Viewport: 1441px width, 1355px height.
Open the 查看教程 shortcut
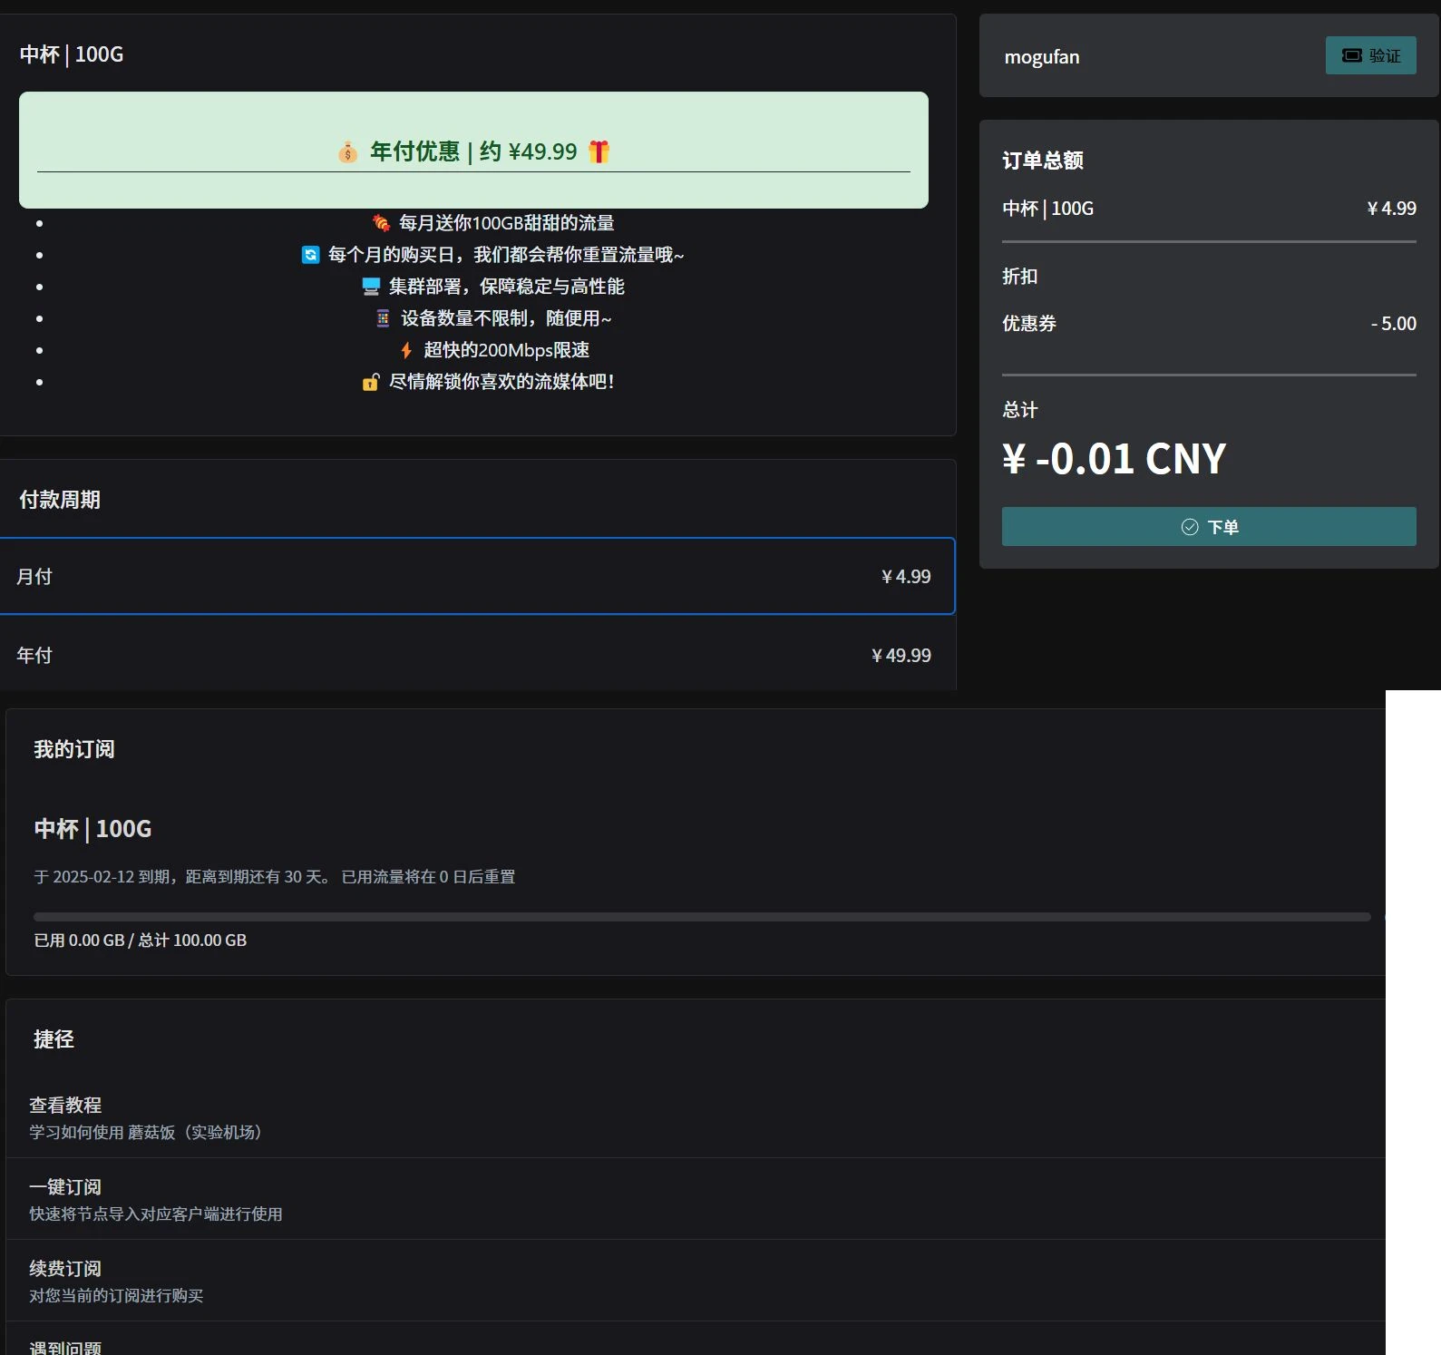click(696, 1117)
